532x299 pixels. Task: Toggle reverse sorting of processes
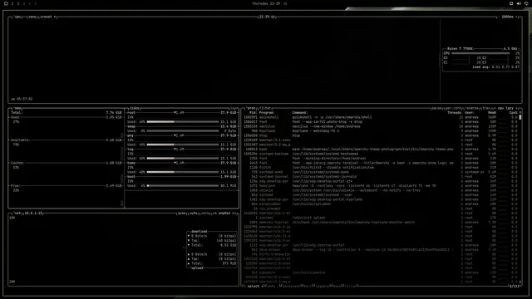point(472,108)
